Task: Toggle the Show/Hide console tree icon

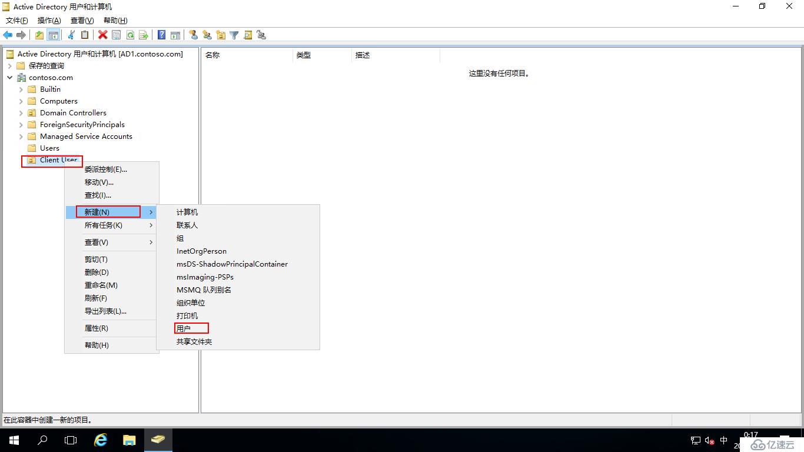Action: (x=54, y=35)
